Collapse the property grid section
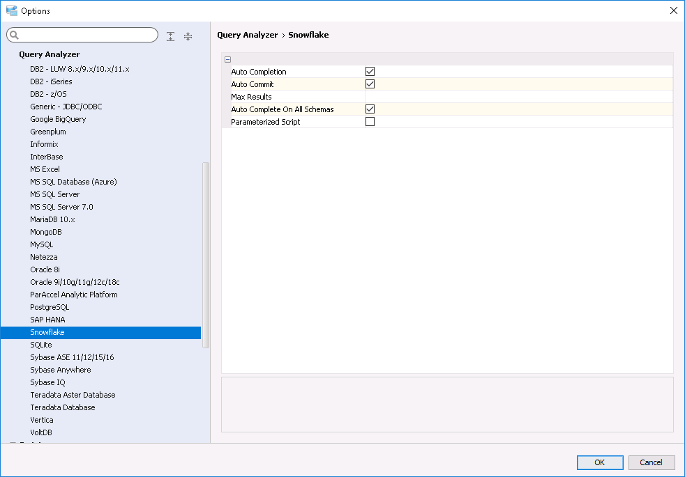Viewport: 685px width, 477px height. pos(228,60)
